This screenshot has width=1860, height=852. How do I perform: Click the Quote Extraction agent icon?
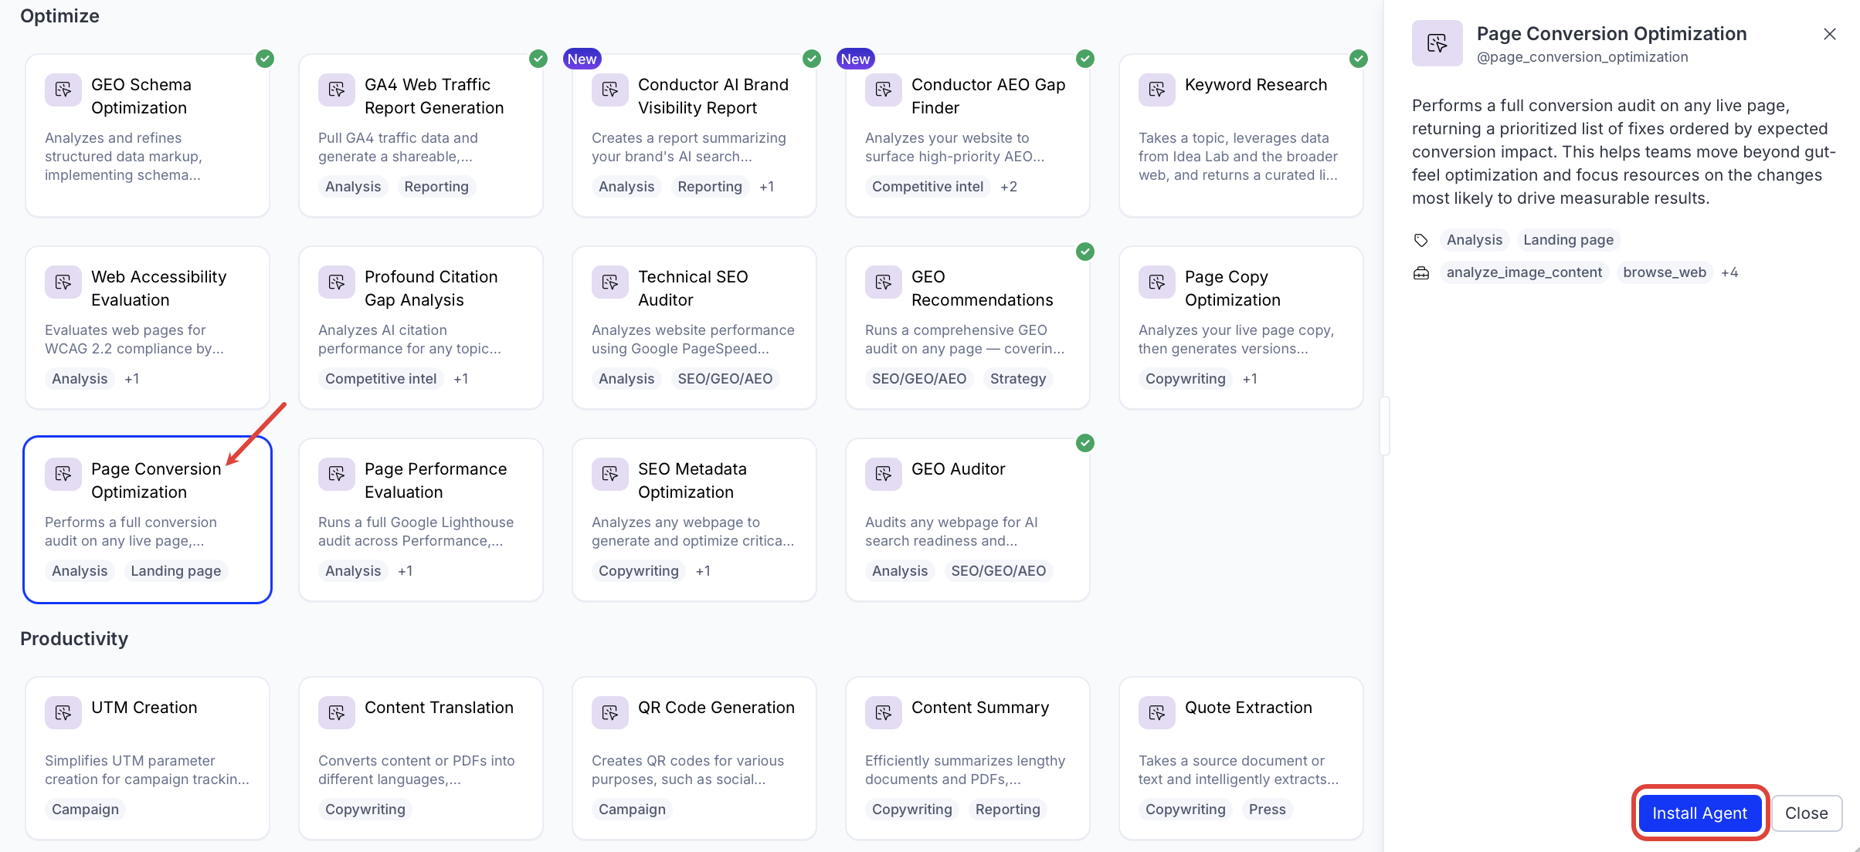click(x=1157, y=712)
